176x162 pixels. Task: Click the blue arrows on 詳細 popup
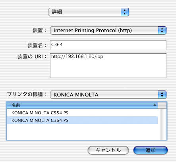click(x=125, y=12)
